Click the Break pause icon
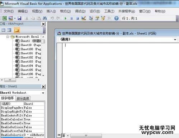 point(71,18)
